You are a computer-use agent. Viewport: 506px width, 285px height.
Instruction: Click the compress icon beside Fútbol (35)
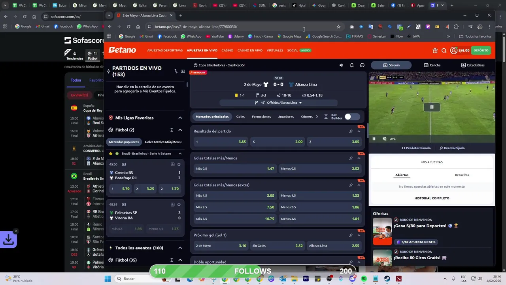click(172, 260)
